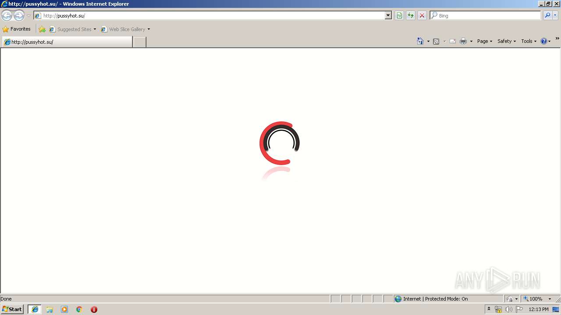Click the privacy/security status bar icon
Viewport: 561px width, 315px height.
(x=510, y=299)
